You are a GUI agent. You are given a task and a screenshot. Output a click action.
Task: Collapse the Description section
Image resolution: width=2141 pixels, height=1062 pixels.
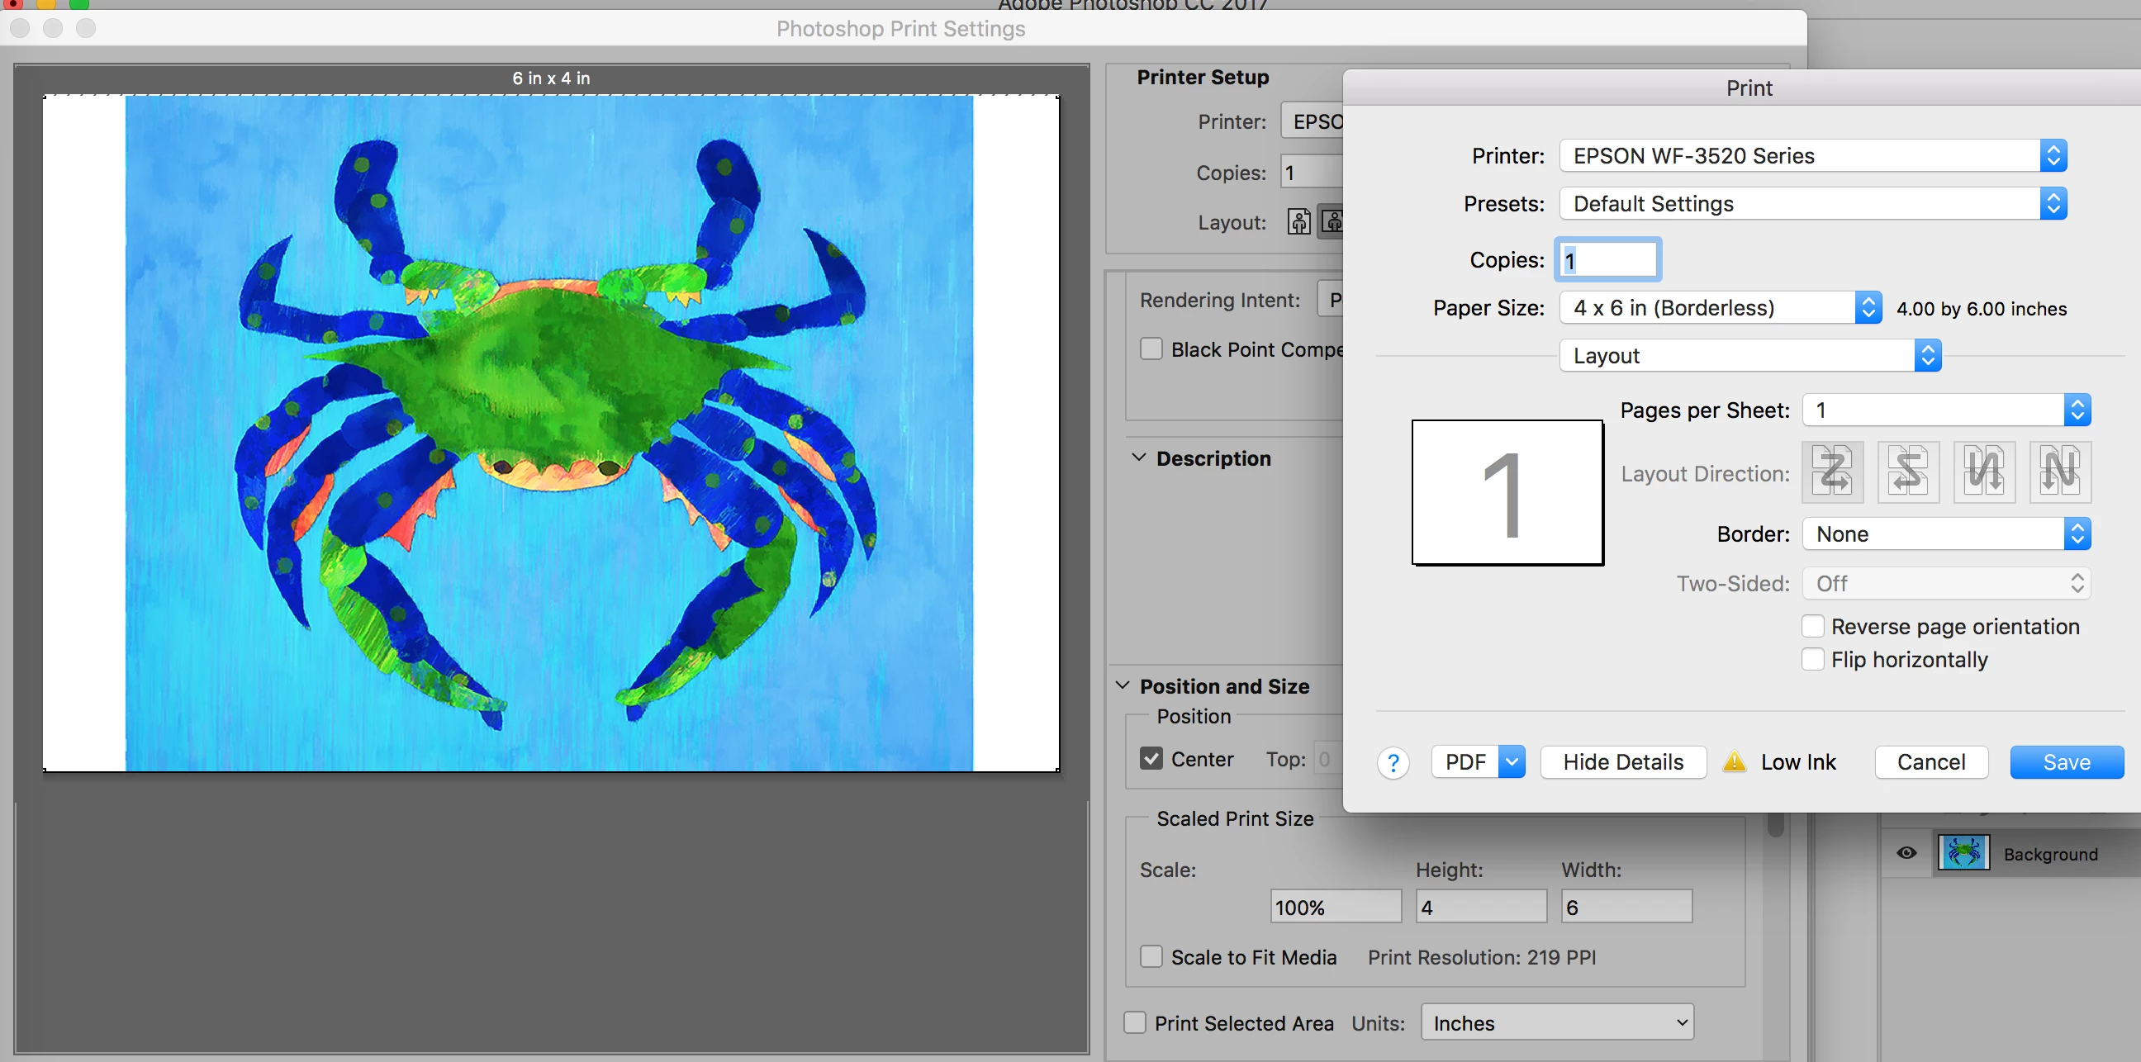pyautogui.click(x=1139, y=458)
